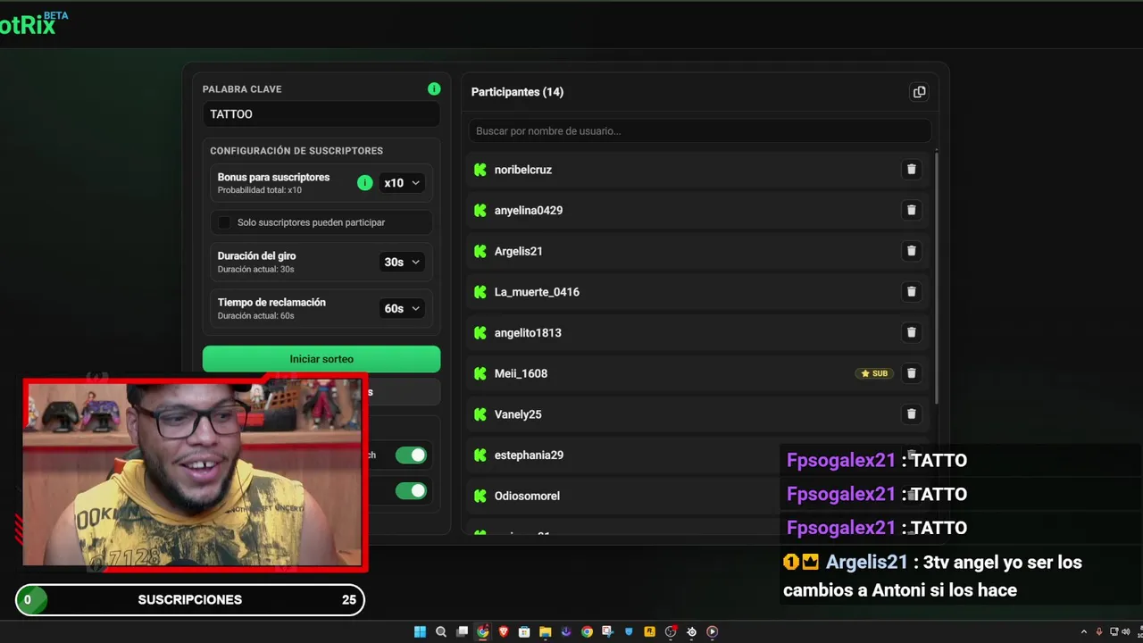Click the Kick logo beside Meii_1608
The height and width of the screenshot is (643, 1143).
[x=480, y=373]
